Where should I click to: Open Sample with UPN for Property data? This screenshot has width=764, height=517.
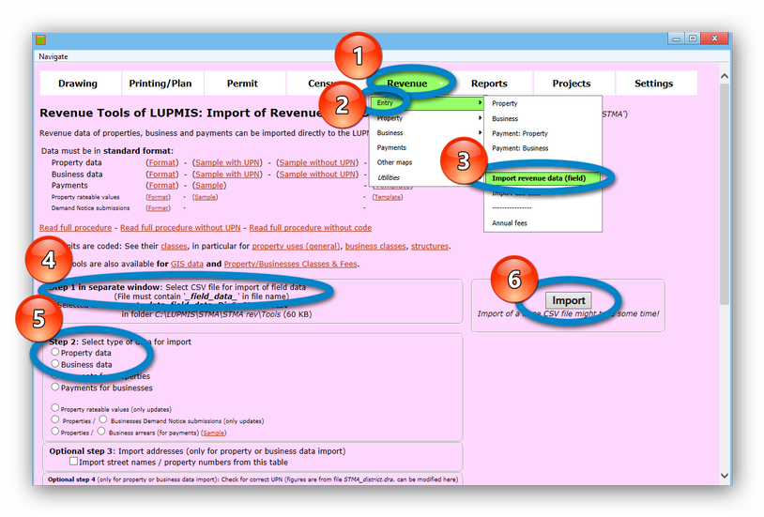click(227, 162)
